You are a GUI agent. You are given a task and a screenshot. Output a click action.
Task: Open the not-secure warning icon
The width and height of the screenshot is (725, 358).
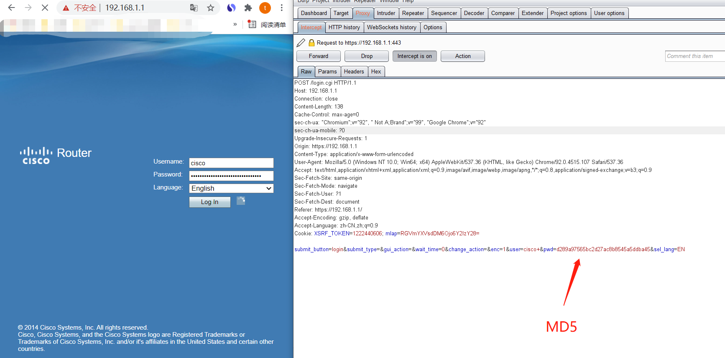coord(66,8)
